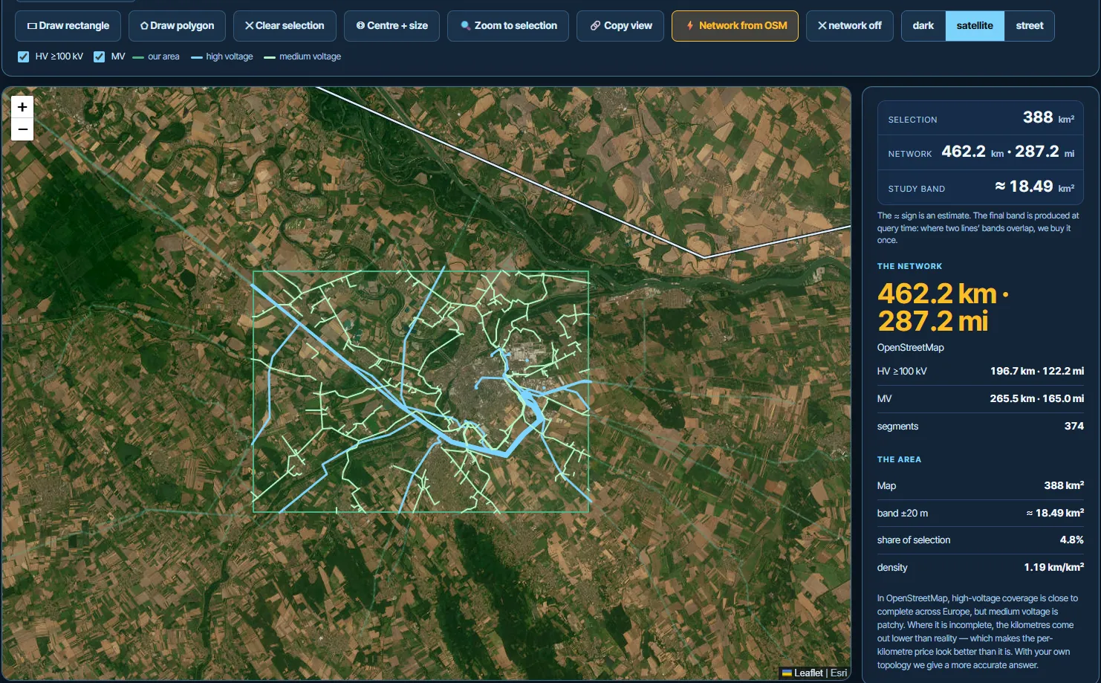This screenshot has height=683, width=1101.
Task: Click the magnifier icon in Zoom to selection
Action: tap(465, 26)
